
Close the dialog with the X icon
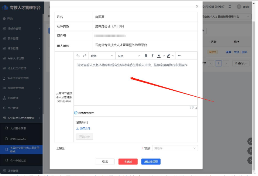[x=197, y=6]
